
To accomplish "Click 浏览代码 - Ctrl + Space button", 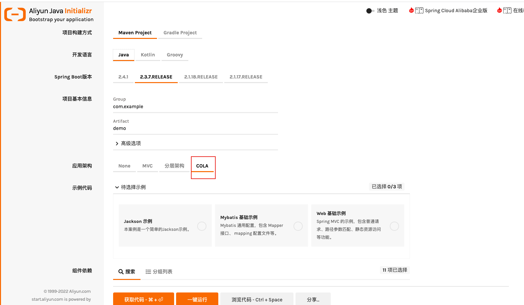I will [x=257, y=299].
